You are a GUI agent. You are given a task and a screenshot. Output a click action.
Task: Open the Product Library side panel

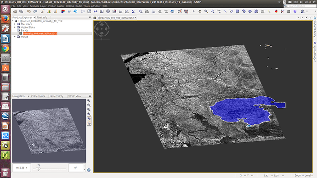click(x=315, y=27)
